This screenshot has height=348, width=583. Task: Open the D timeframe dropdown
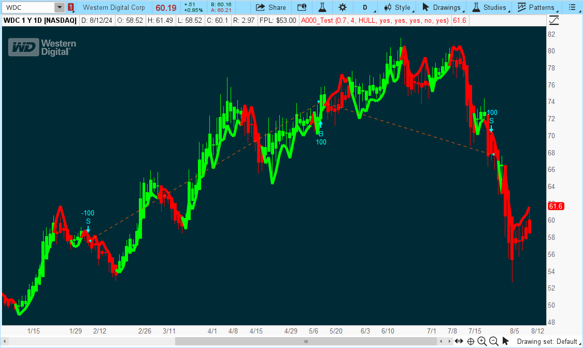[x=366, y=7]
